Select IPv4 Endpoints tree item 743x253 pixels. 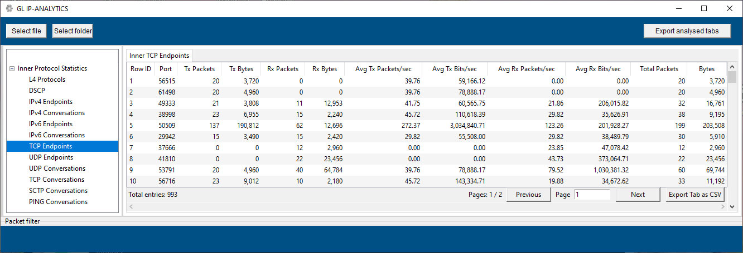[x=51, y=102]
